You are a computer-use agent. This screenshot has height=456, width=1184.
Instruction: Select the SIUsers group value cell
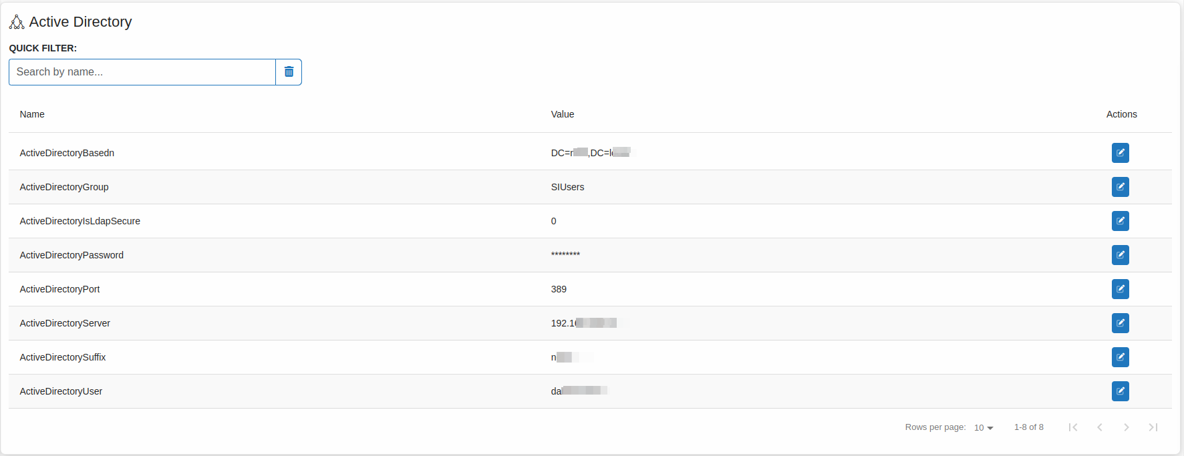tap(567, 187)
